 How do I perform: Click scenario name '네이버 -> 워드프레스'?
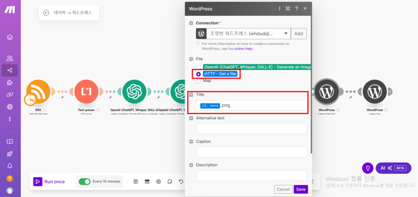[73, 13]
